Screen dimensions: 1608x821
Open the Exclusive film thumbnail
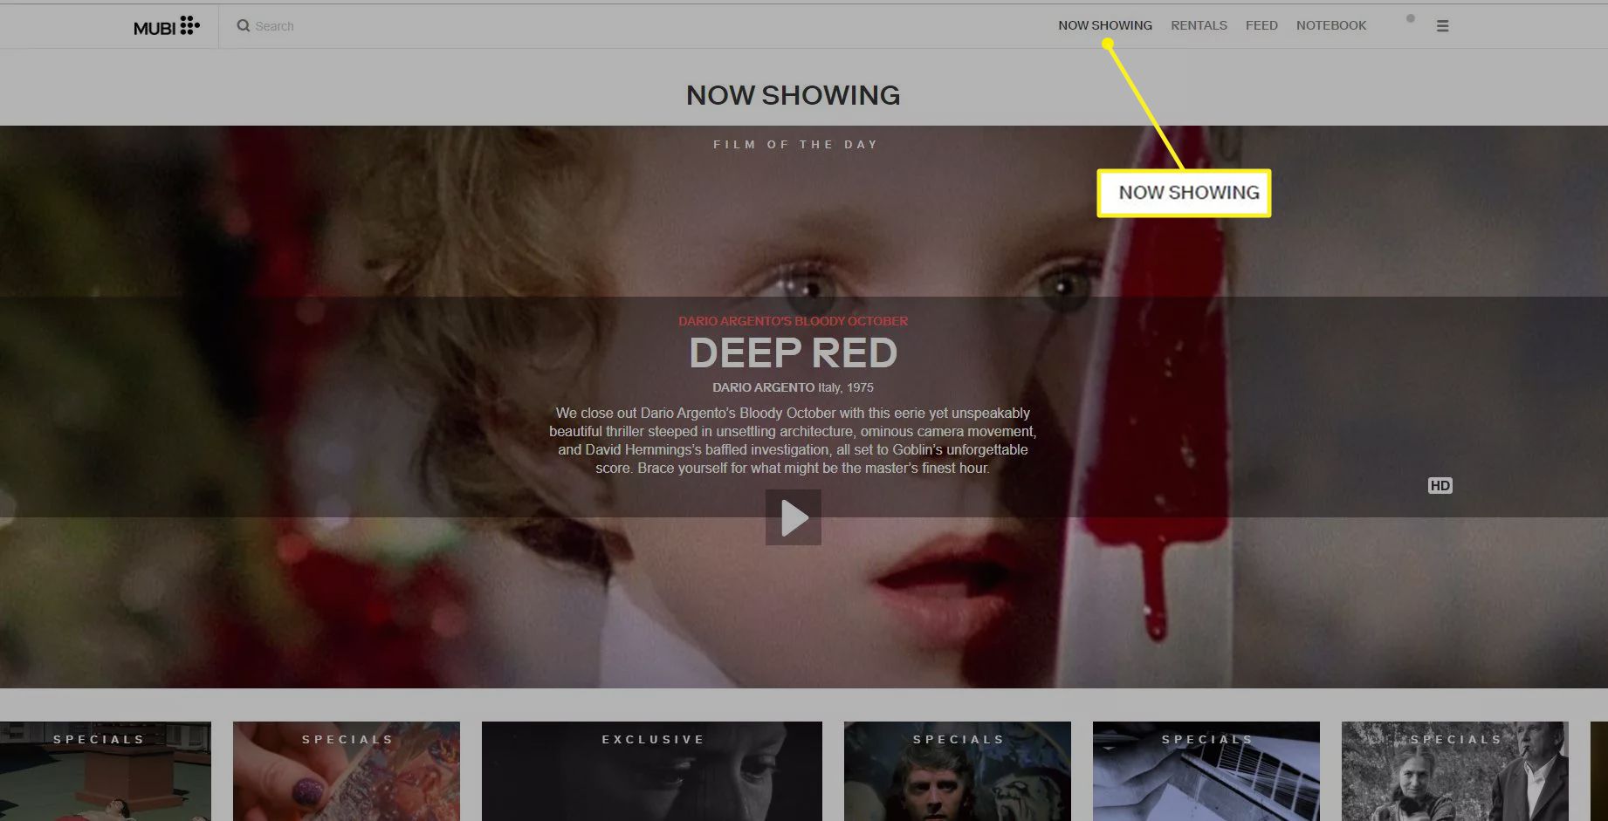point(652,771)
